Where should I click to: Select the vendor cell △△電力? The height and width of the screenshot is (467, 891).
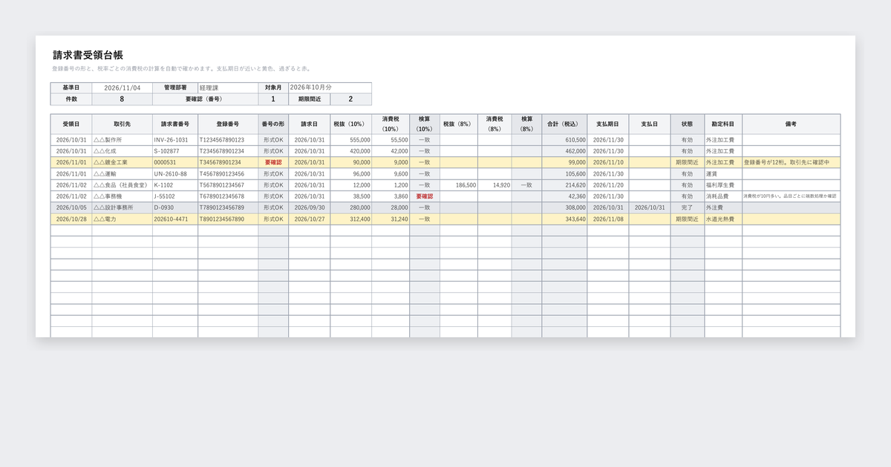[123, 219]
